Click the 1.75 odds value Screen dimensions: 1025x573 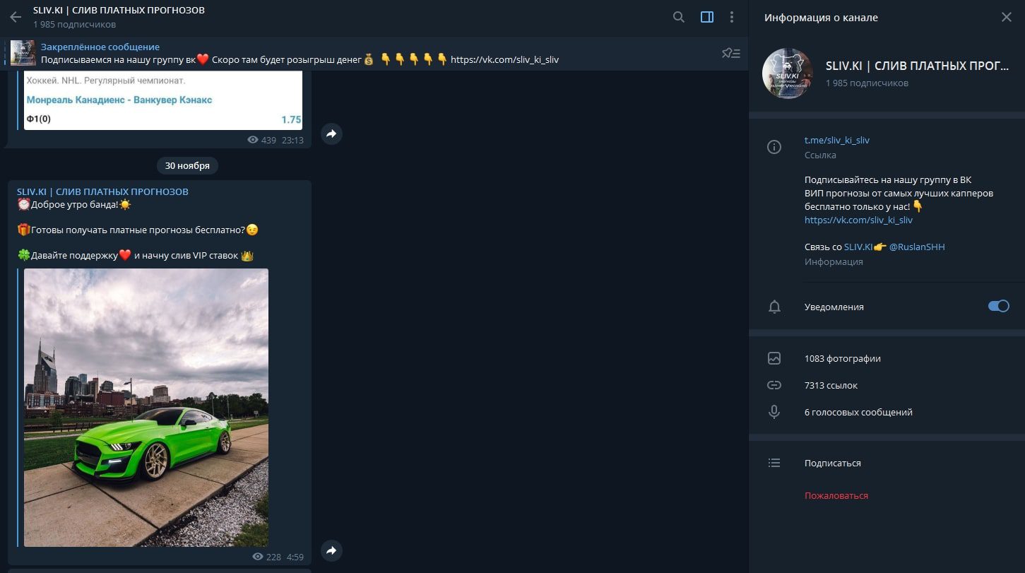pos(291,119)
